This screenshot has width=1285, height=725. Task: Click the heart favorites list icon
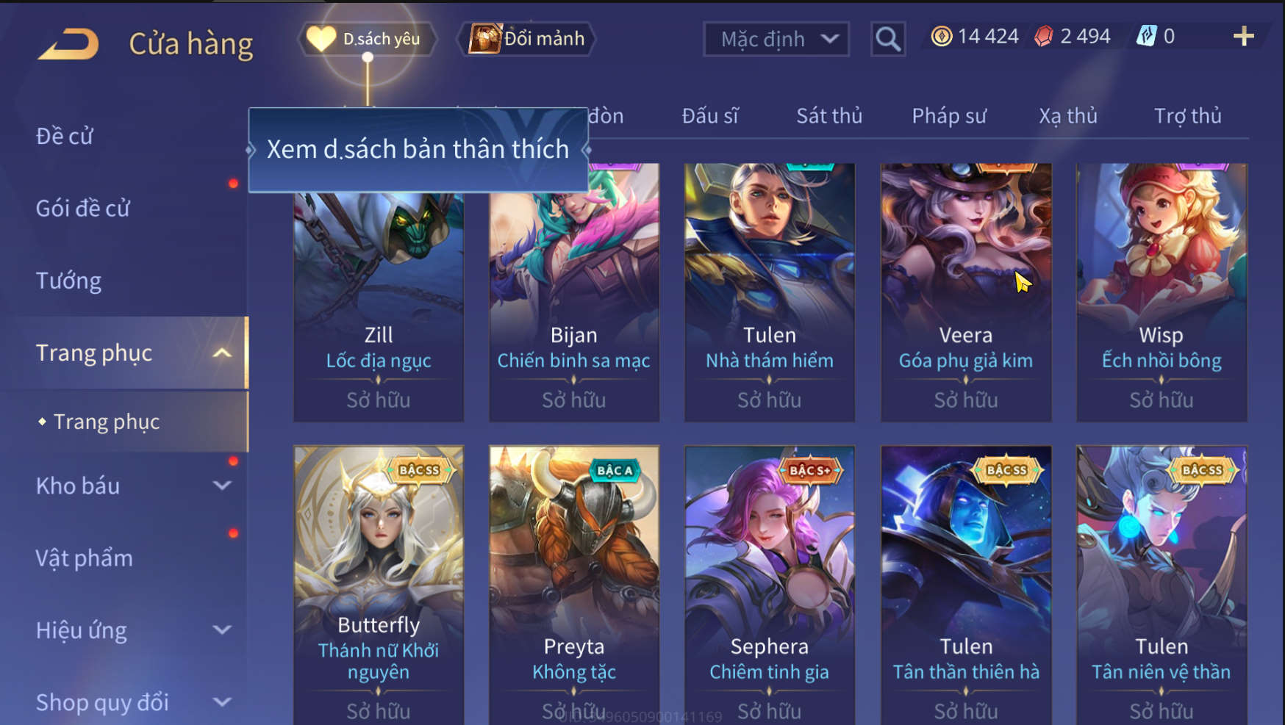tap(321, 39)
